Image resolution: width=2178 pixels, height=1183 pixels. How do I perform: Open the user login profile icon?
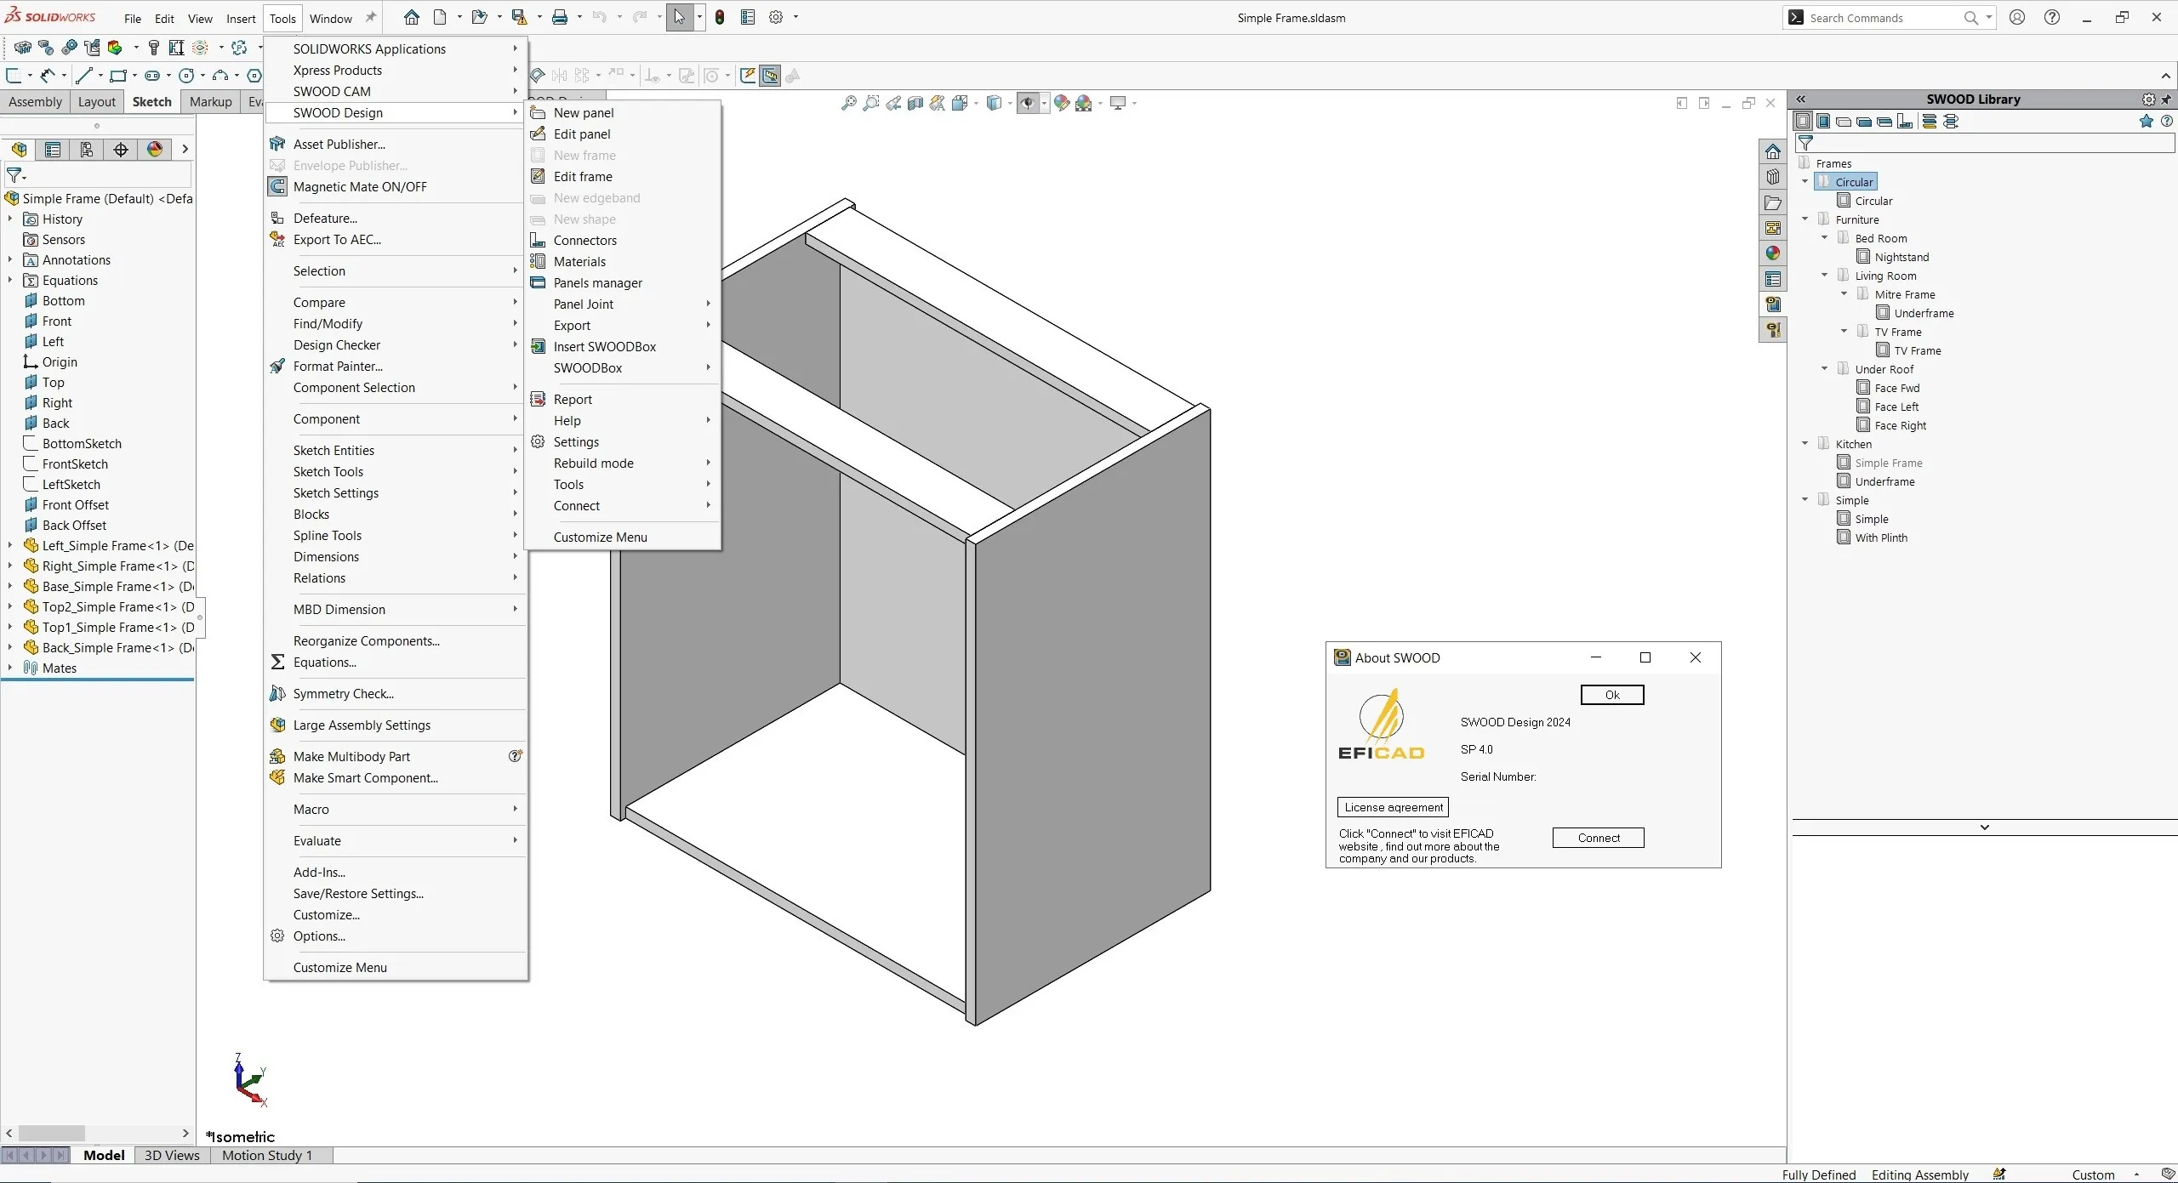[x=2017, y=17]
